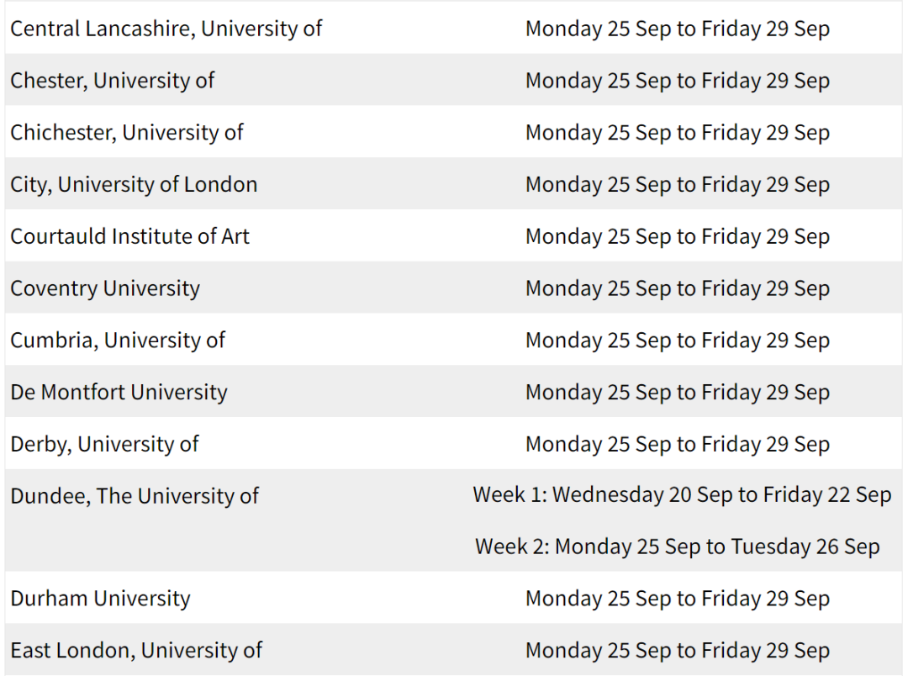Select the Chichester, University of text
The height and width of the screenshot is (676, 908).
click(127, 133)
